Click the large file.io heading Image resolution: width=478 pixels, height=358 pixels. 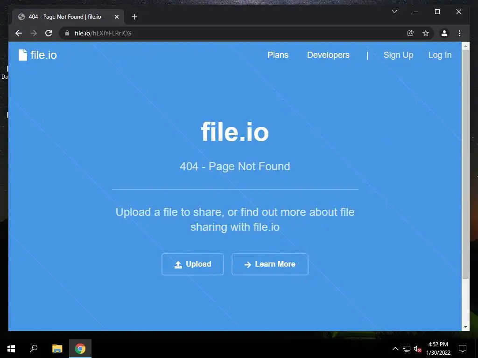tap(235, 132)
